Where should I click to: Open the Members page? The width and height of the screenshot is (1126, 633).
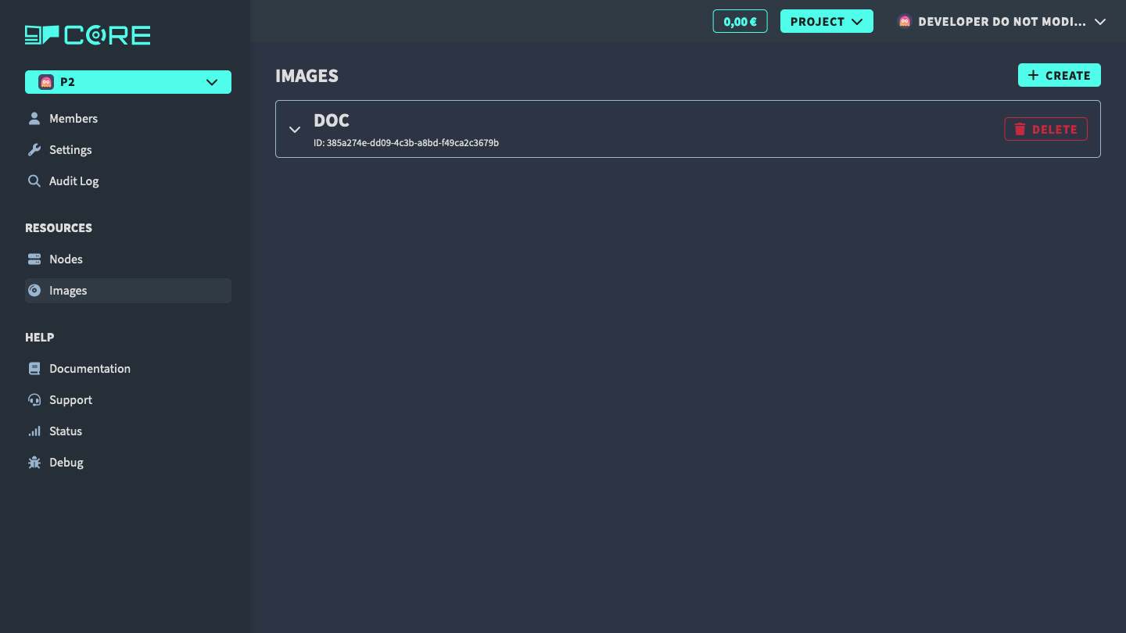point(128,119)
